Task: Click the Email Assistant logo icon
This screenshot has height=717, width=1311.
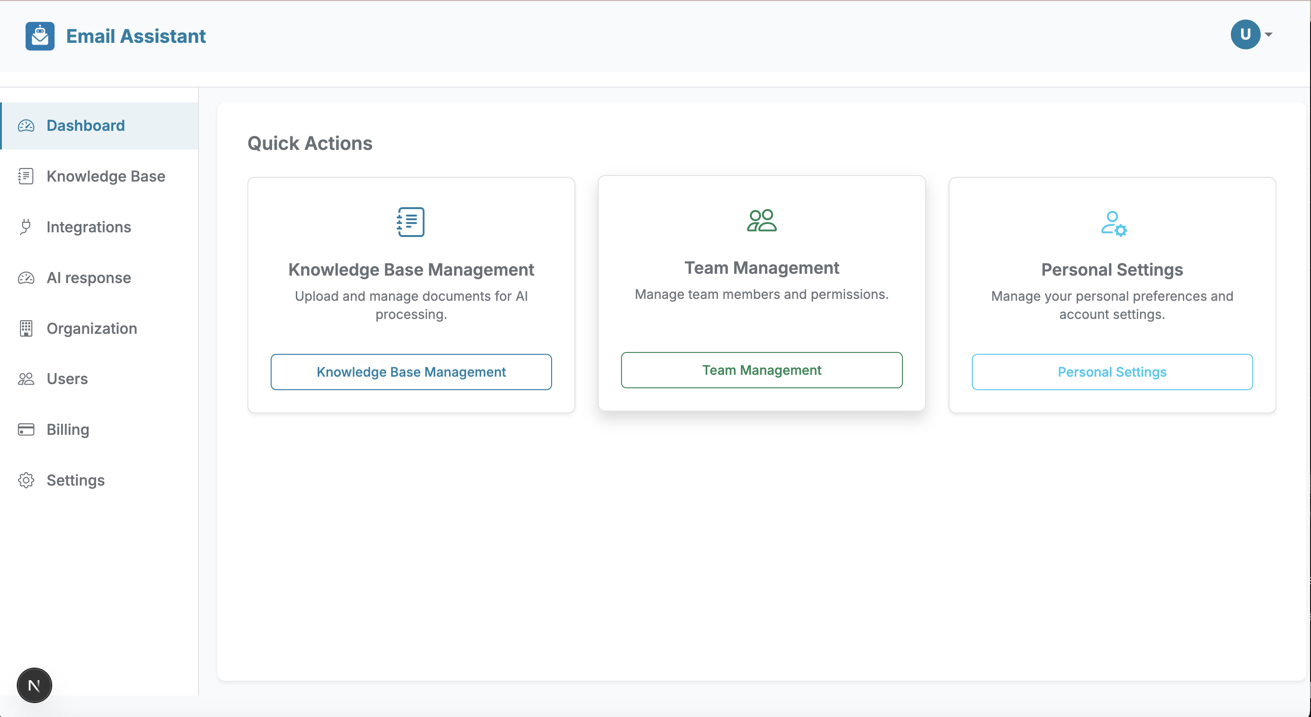Action: click(40, 36)
